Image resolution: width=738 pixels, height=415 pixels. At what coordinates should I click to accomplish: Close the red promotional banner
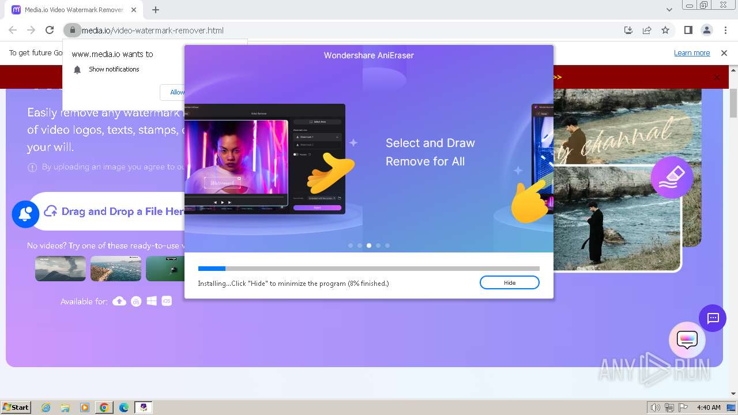[x=717, y=77]
